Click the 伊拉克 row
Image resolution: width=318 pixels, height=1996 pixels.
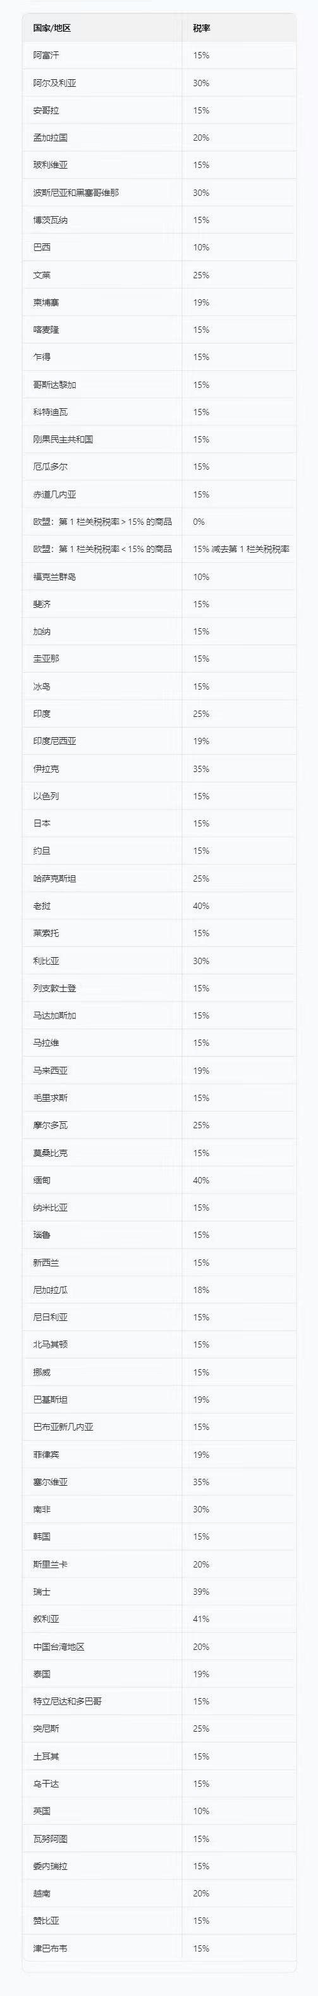(159, 769)
